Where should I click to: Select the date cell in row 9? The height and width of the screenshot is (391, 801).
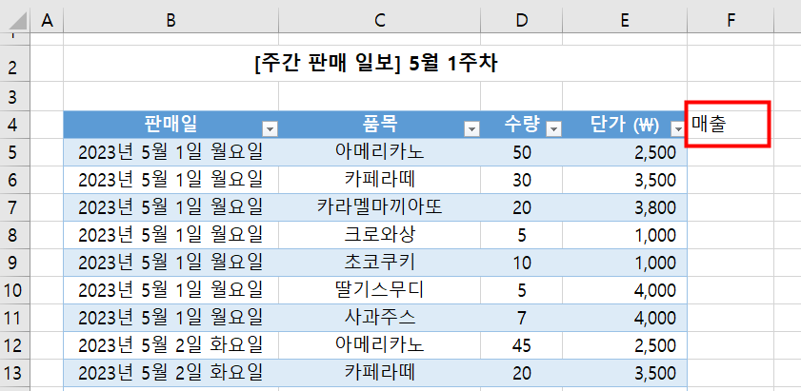171,263
